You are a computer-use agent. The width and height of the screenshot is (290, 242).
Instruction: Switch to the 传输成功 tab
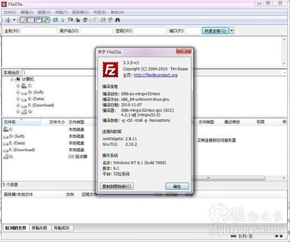click(x=62, y=228)
